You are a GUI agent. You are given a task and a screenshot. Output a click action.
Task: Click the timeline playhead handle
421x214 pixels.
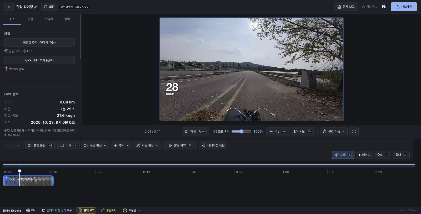point(20,171)
